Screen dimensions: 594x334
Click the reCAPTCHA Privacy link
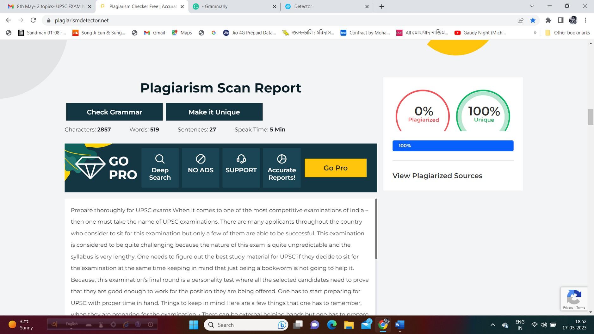coord(568,307)
